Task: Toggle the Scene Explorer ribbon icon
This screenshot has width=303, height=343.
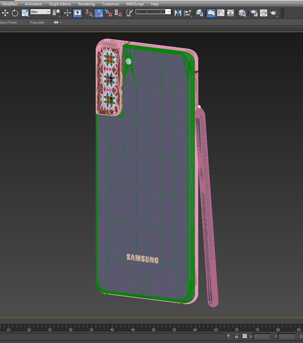Action: coord(211,13)
